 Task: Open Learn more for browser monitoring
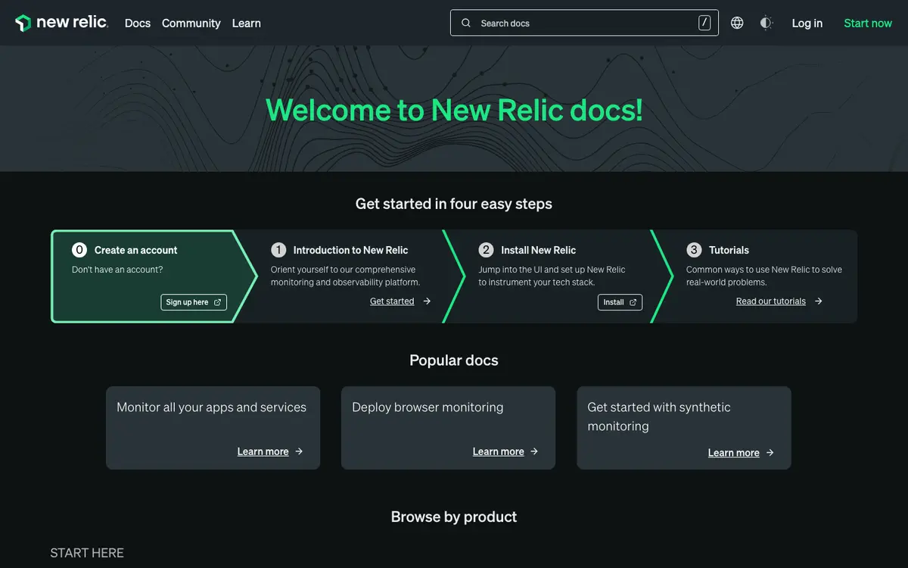coord(498,451)
